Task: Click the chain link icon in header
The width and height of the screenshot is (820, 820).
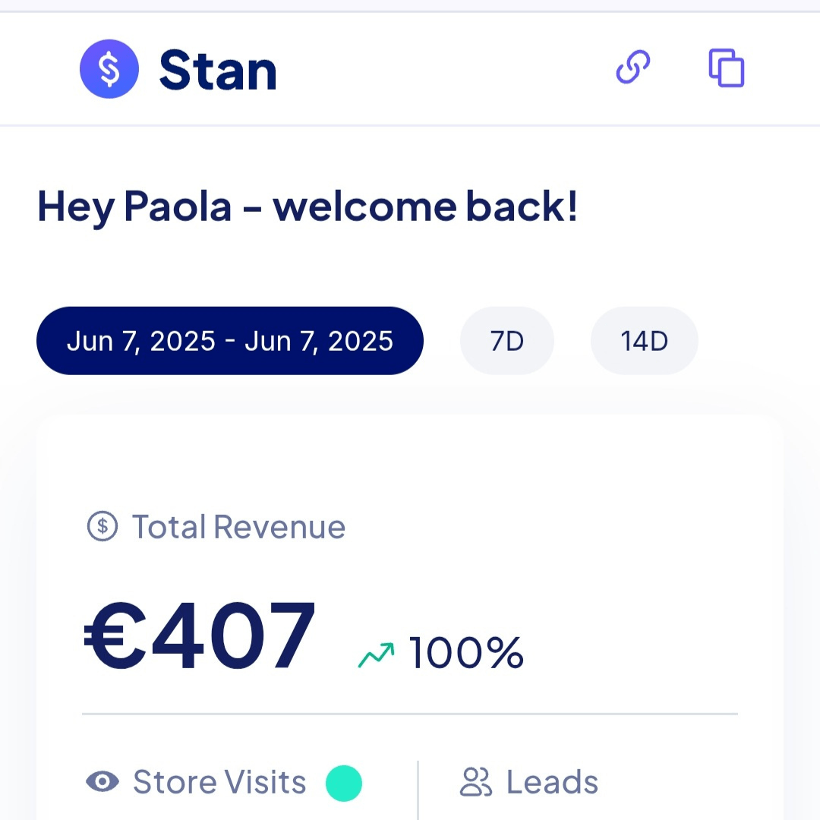Action: tap(633, 68)
